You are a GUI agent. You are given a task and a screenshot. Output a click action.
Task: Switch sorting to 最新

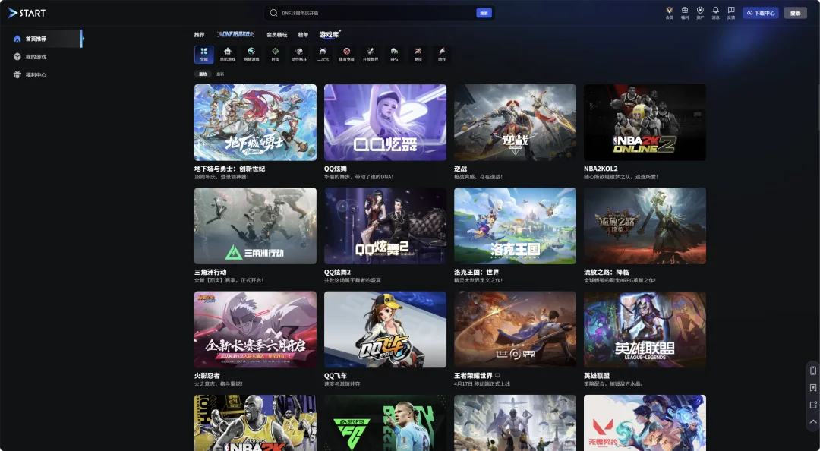[x=221, y=74]
